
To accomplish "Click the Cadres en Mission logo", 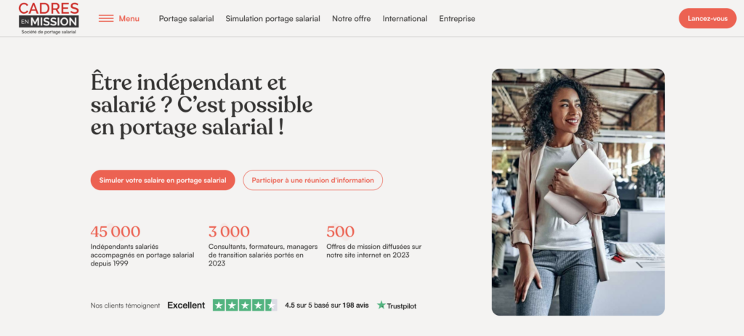I will pyautogui.click(x=49, y=18).
